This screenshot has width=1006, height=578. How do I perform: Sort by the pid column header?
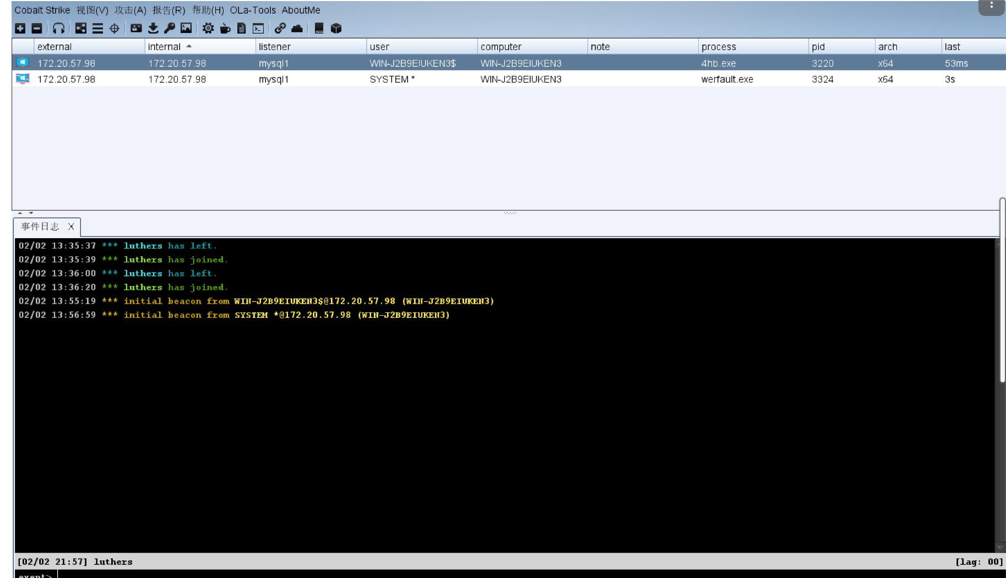click(x=842, y=47)
